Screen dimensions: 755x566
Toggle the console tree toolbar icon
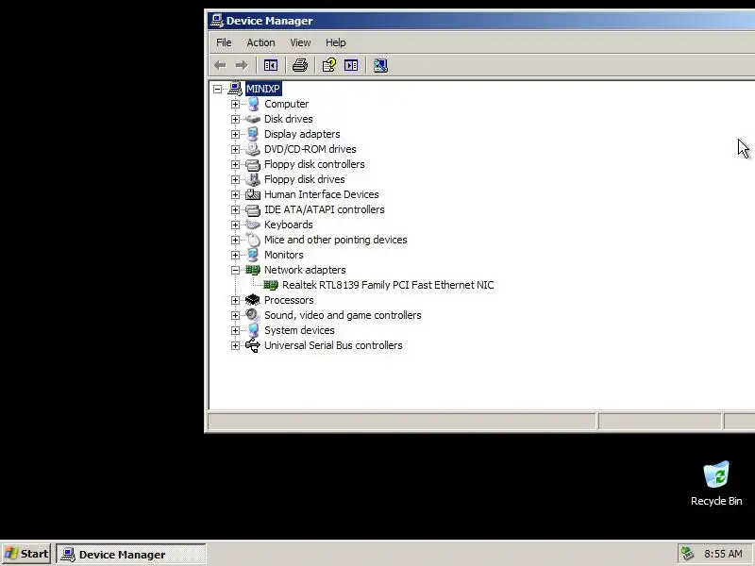pyautogui.click(x=271, y=65)
